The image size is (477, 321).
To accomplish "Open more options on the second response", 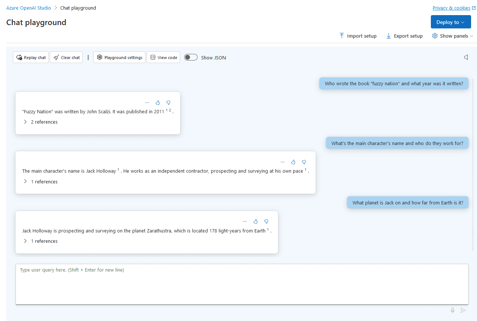I will (282, 162).
